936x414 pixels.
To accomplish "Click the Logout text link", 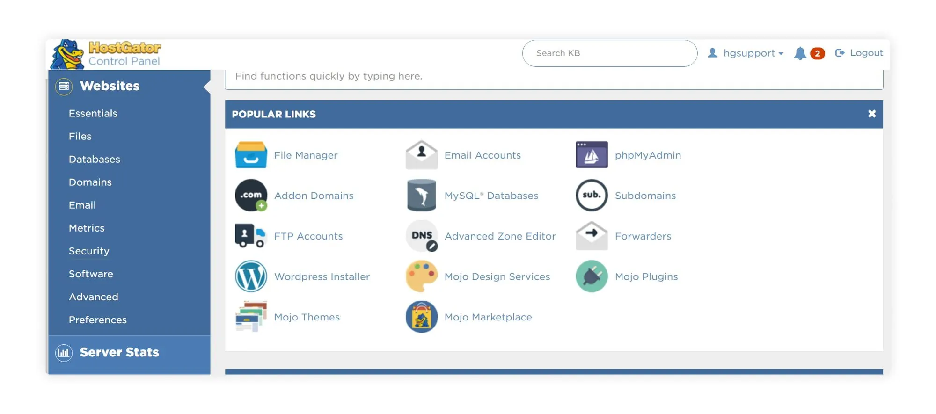I will (x=866, y=53).
